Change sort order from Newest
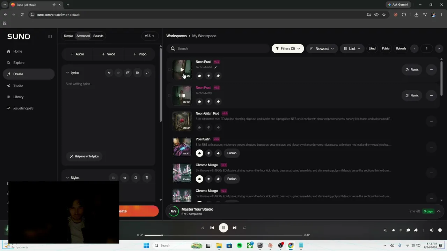447x251 pixels. [322, 48]
